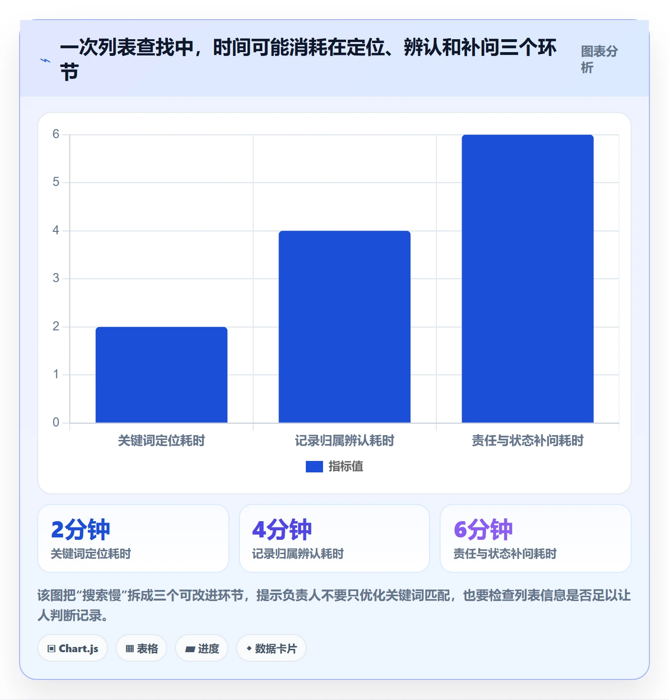Click the description paragraph starting 该图把
The width and height of the screenshot is (669, 700).
click(x=334, y=605)
